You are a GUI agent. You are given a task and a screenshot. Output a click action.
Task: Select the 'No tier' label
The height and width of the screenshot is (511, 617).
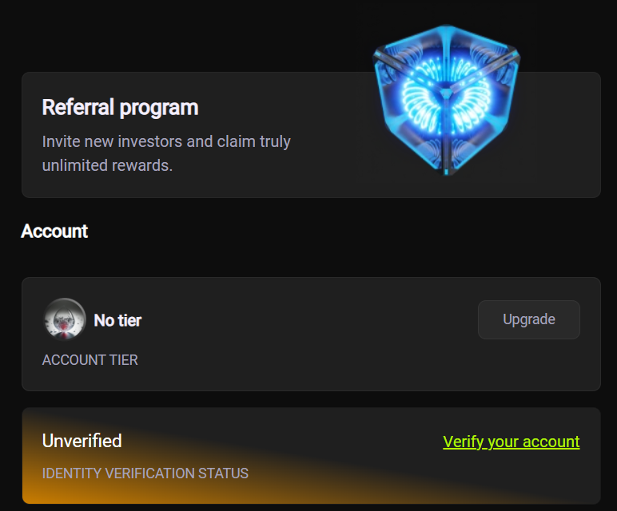pyautogui.click(x=117, y=320)
